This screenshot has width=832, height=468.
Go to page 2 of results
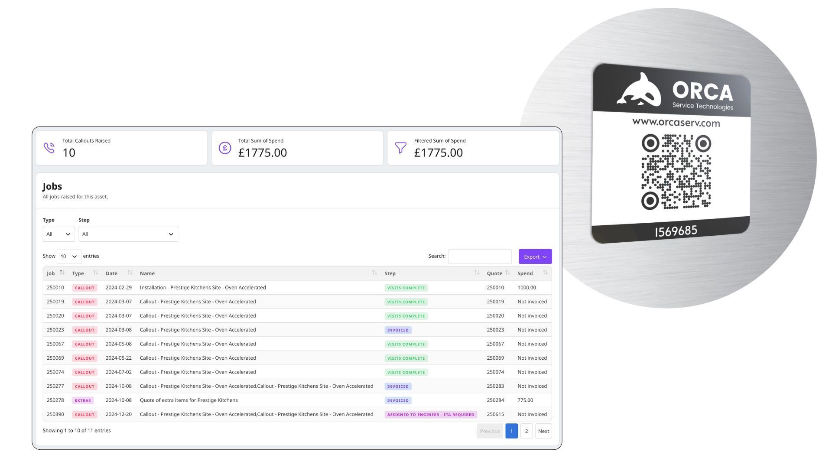[x=526, y=431]
